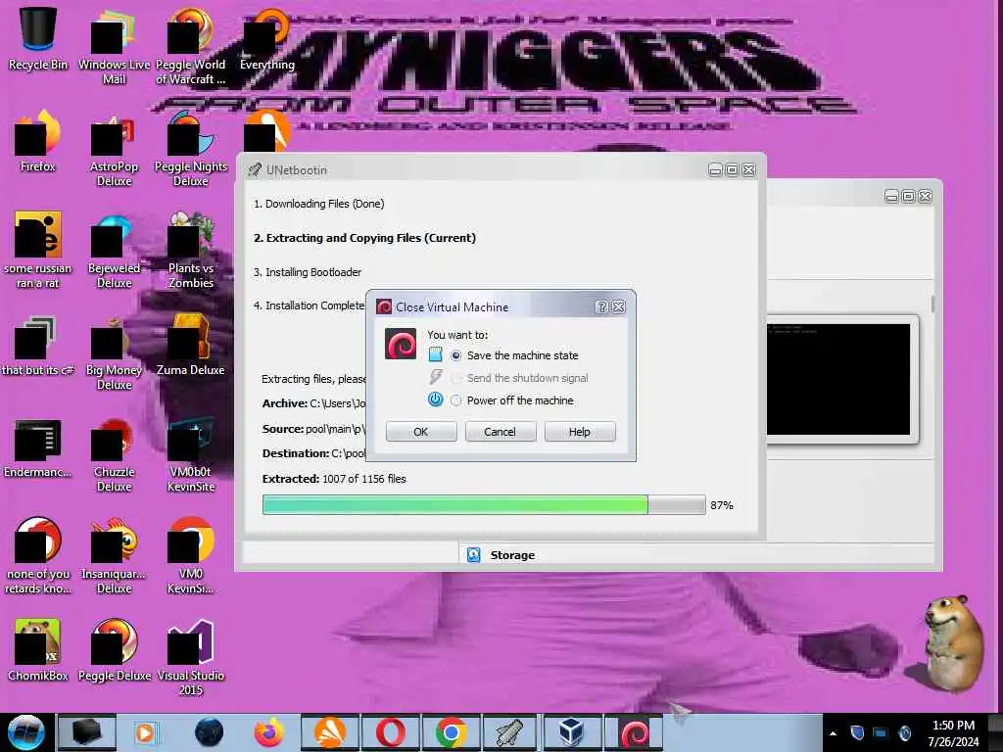Click the 'Extracted: 1007 of 1156 files' text
This screenshot has width=1003, height=752.
pyautogui.click(x=334, y=479)
